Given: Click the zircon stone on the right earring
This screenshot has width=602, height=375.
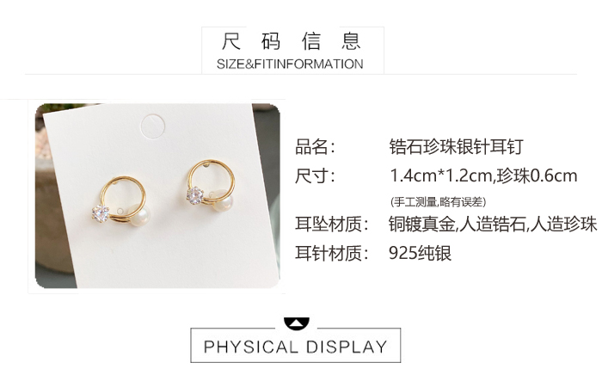Looking at the screenshot, I should pos(195,195).
